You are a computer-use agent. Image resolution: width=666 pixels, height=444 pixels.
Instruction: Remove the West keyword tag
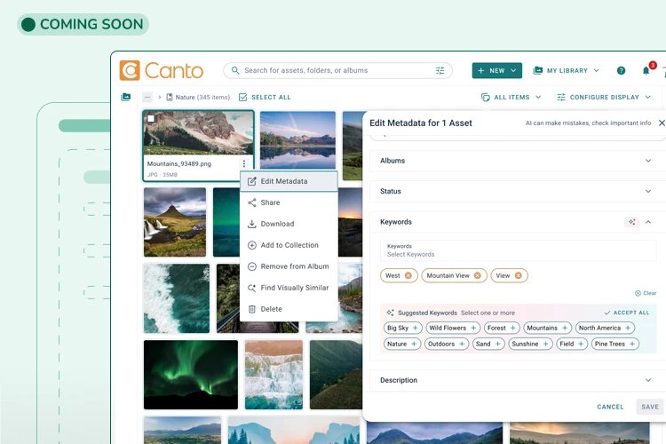pyautogui.click(x=408, y=276)
